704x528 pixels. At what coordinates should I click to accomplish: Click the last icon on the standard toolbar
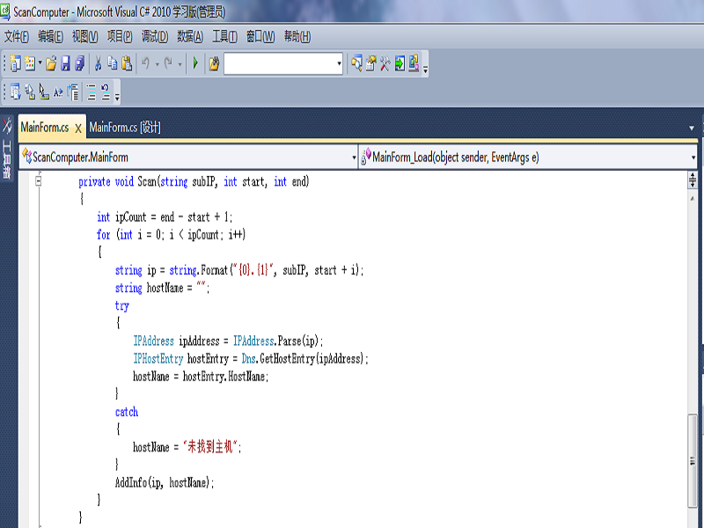pyautogui.click(x=414, y=63)
